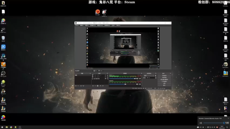Move scene up with the up arrow
Screen dimensions: 230x129
coord(81,86)
